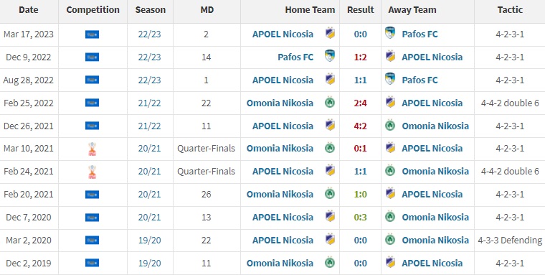The image size is (545, 275).
Task: Open the 0:3 result on Dec 7, 2020
Action: pos(361,218)
